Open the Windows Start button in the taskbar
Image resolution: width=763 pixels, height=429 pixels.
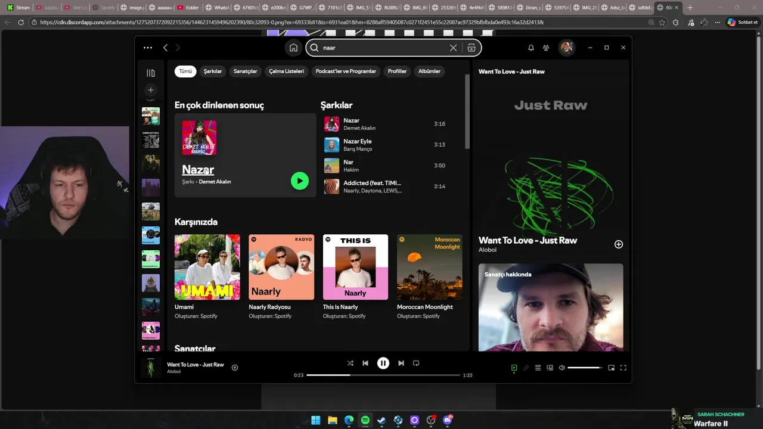click(x=315, y=420)
